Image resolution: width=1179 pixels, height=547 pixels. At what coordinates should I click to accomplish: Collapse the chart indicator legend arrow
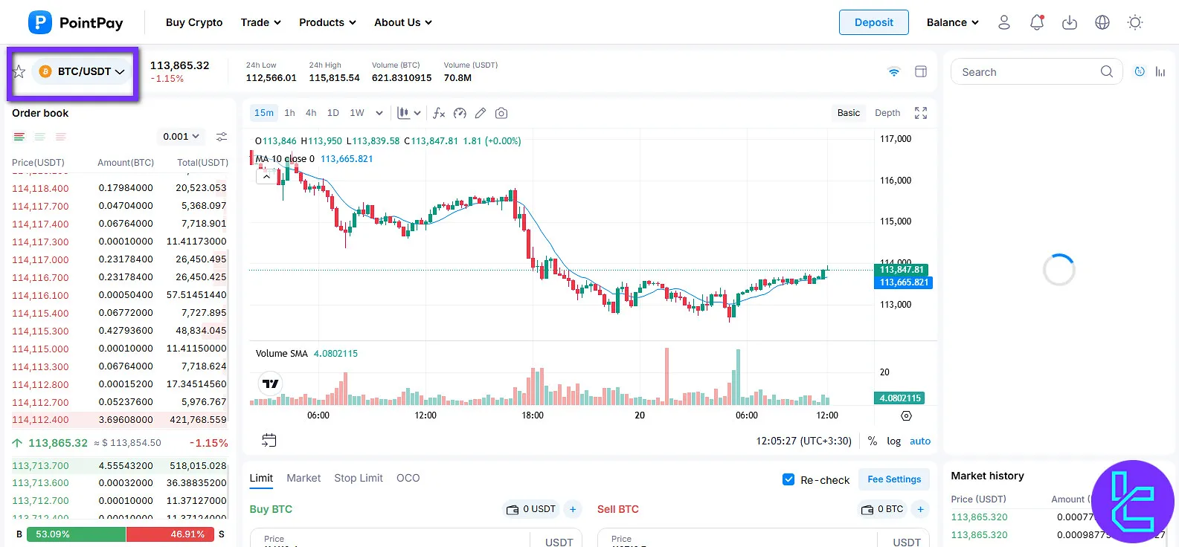coord(266,177)
